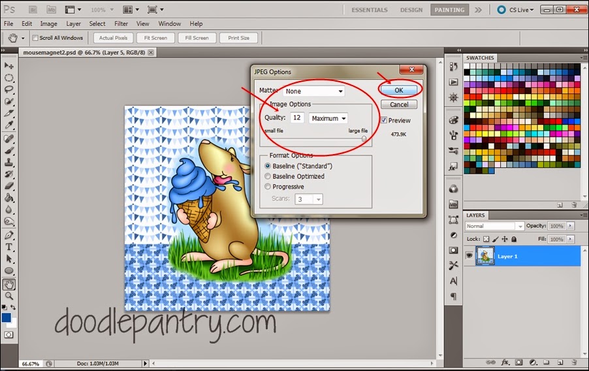Select the Zoom tool in toolbox
This screenshot has height=371, width=589.
point(8,296)
